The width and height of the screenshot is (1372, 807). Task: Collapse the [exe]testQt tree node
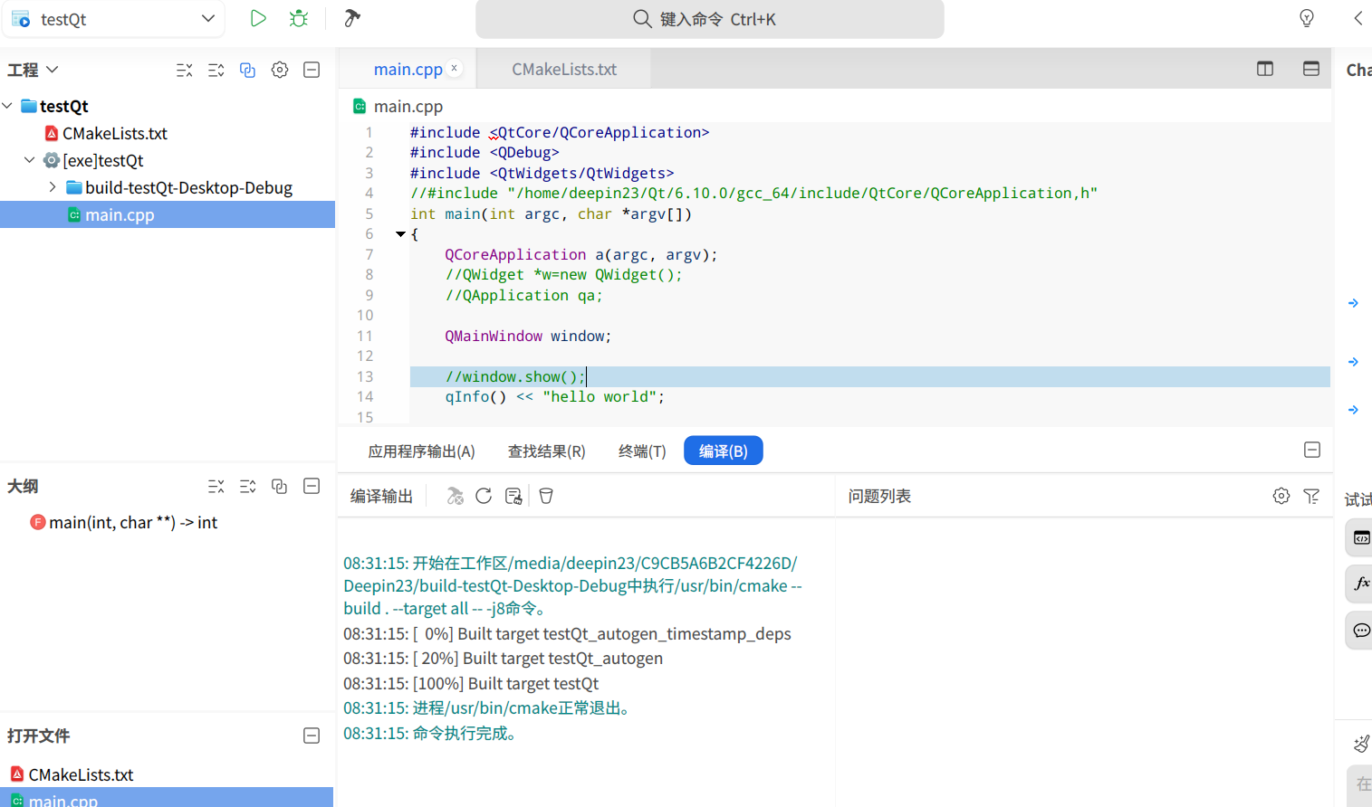(30, 160)
